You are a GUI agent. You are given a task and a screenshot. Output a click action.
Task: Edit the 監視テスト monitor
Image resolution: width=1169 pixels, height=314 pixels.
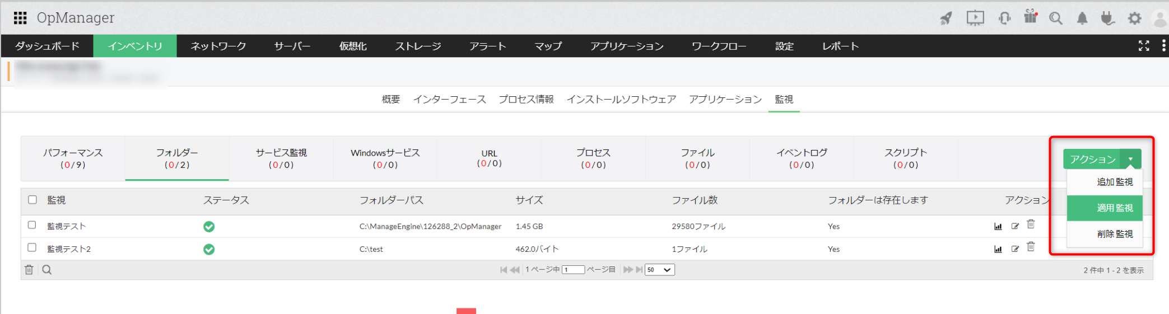click(1015, 226)
